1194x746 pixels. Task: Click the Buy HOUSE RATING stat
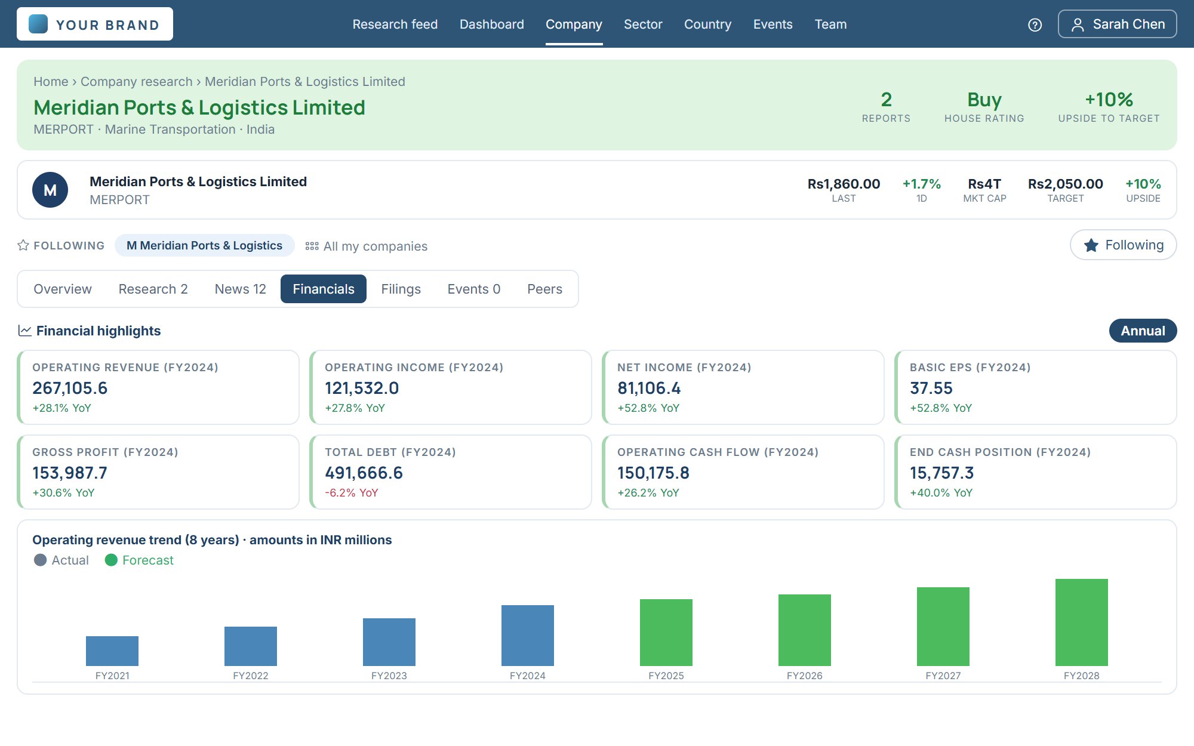(984, 106)
